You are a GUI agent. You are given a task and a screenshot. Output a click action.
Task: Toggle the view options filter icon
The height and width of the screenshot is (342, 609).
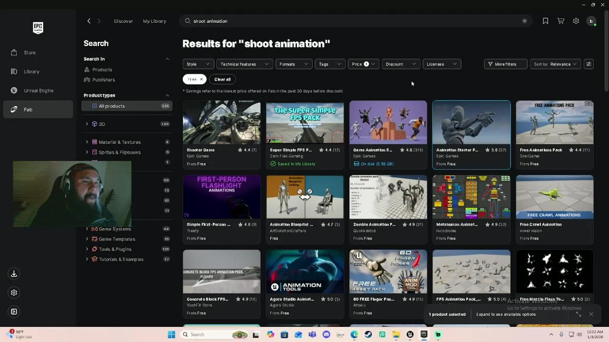click(589, 64)
